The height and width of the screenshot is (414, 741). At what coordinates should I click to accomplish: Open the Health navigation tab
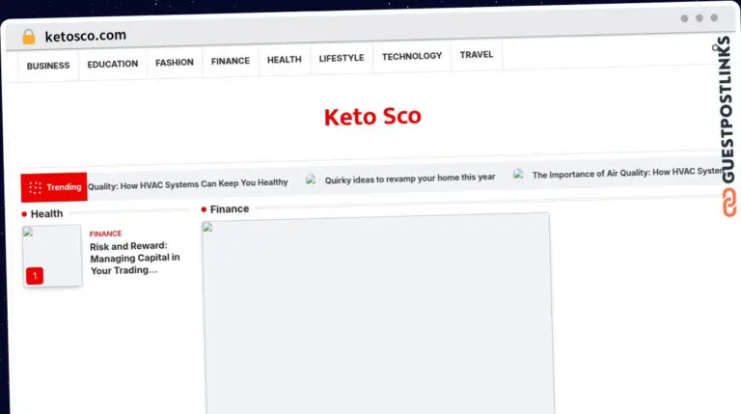tap(284, 60)
